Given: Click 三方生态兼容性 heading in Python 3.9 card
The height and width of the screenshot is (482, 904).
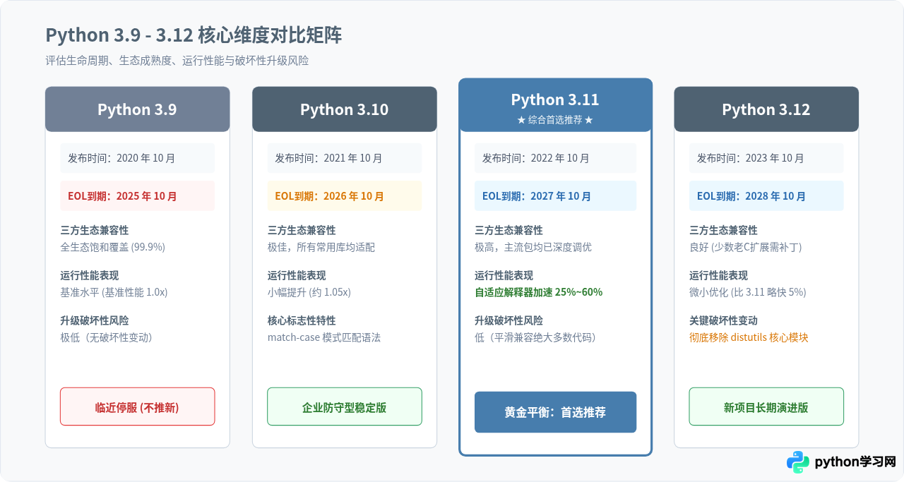Looking at the screenshot, I should tap(95, 230).
